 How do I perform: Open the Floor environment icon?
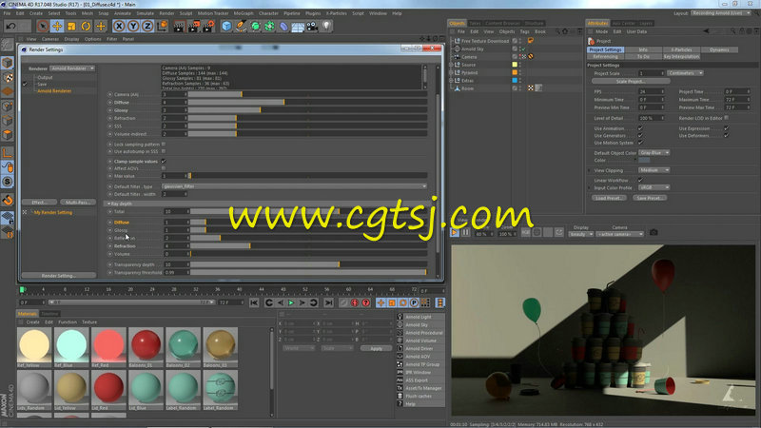click(x=298, y=27)
